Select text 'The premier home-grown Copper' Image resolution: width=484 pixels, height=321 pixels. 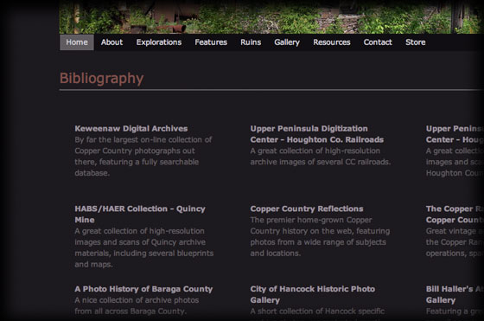[x=311, y=220]
